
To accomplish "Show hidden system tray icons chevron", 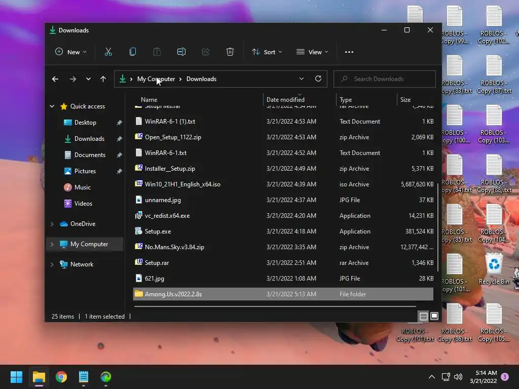I will pyautogui.click(x=432, y=377).
